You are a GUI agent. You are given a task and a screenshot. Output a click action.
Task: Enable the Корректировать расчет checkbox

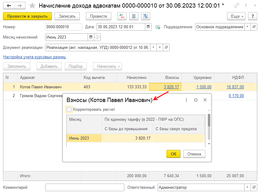point(69,109)
